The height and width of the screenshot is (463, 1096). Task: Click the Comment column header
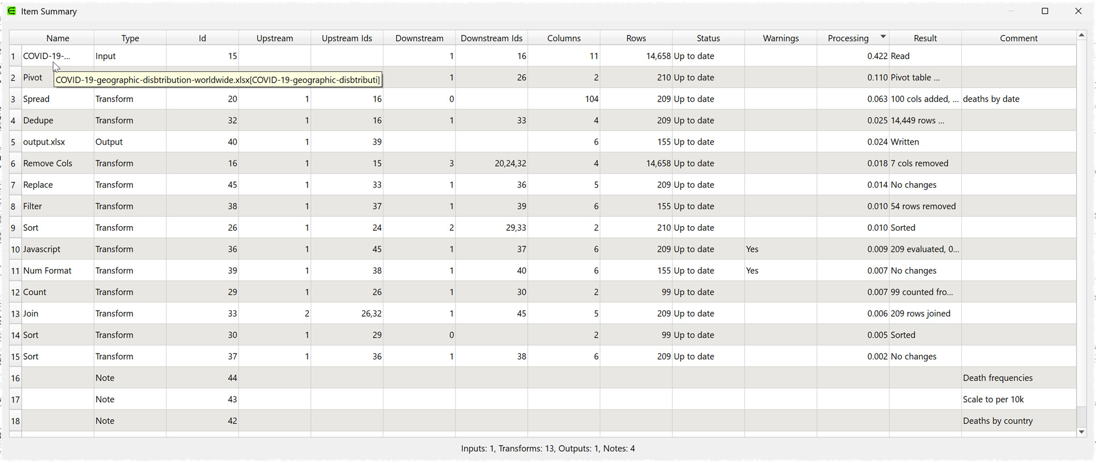pos(1019,38)
